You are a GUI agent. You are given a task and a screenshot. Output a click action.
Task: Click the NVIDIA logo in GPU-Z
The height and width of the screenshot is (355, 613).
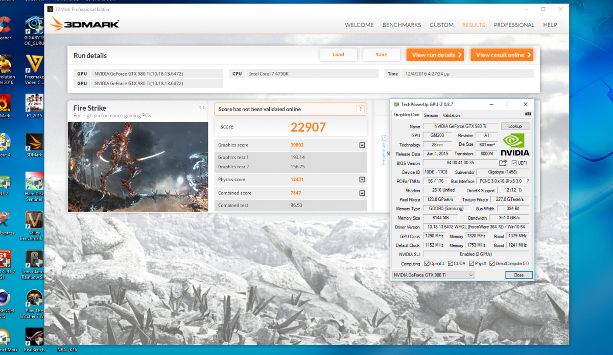click(514, 145)
